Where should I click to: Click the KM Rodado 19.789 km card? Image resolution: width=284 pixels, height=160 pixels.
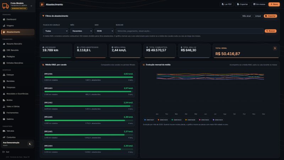pyautogui.click(x=56, y=51)
